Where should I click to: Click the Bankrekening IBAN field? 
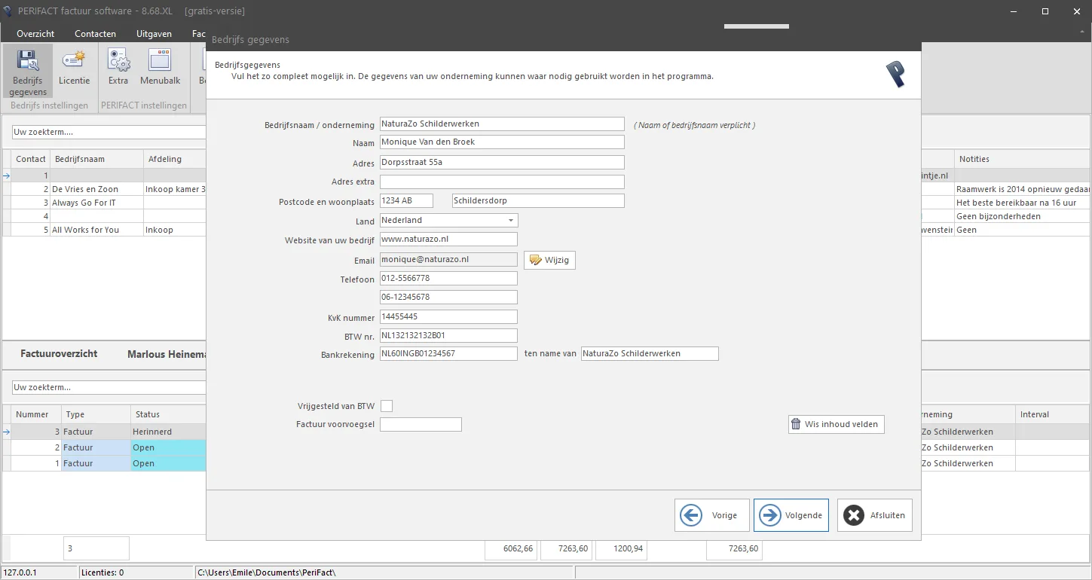449,353
